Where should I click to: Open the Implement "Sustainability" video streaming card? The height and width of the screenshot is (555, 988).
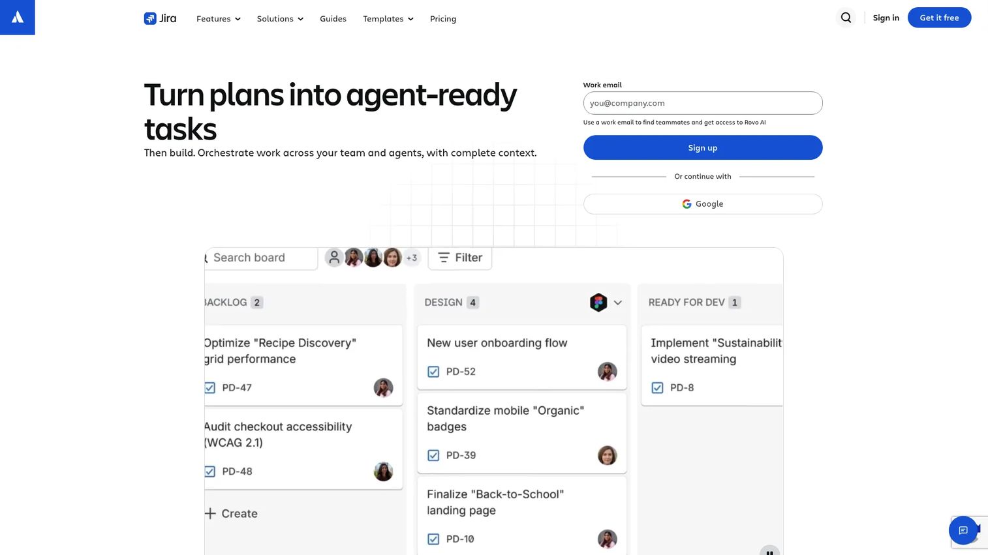click(712, 365)
